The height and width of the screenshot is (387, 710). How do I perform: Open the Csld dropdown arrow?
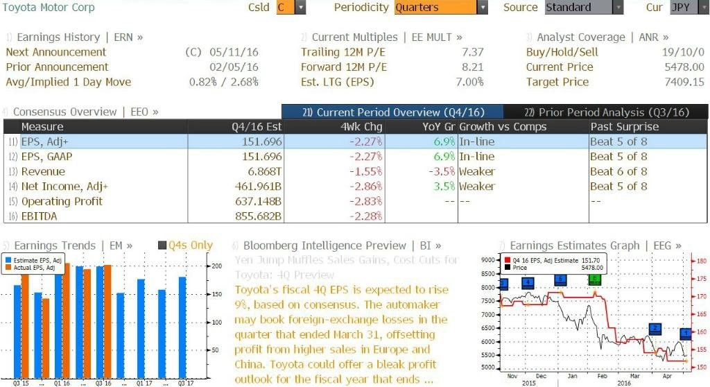pos(300,7)
